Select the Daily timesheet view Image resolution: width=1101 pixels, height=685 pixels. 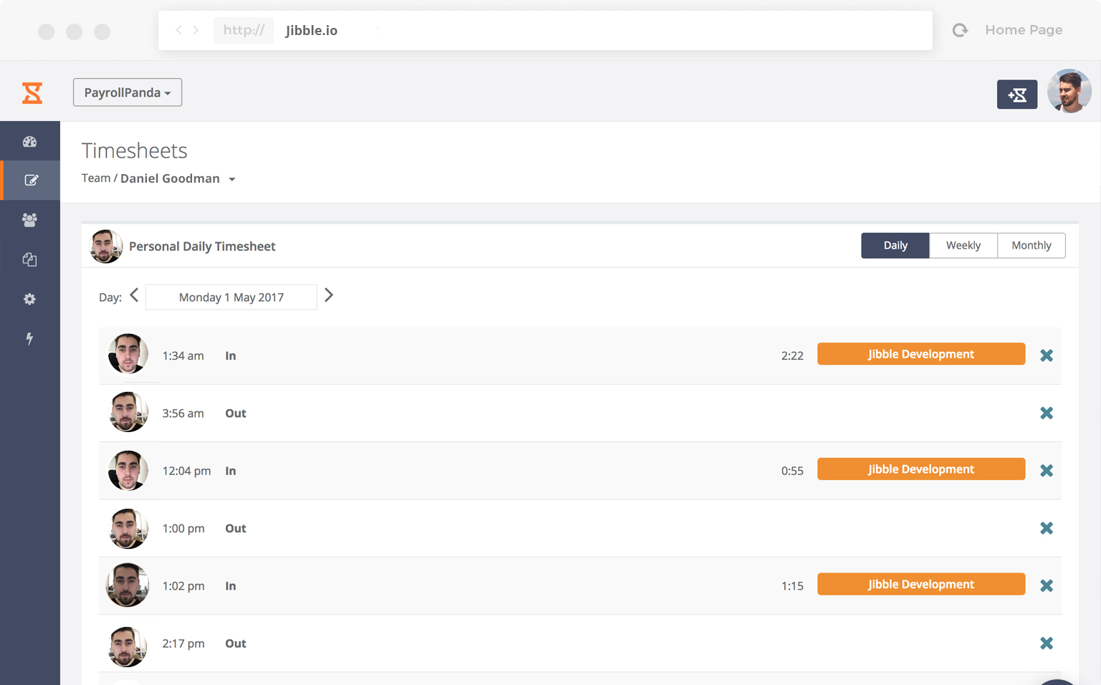coord(895,245)
